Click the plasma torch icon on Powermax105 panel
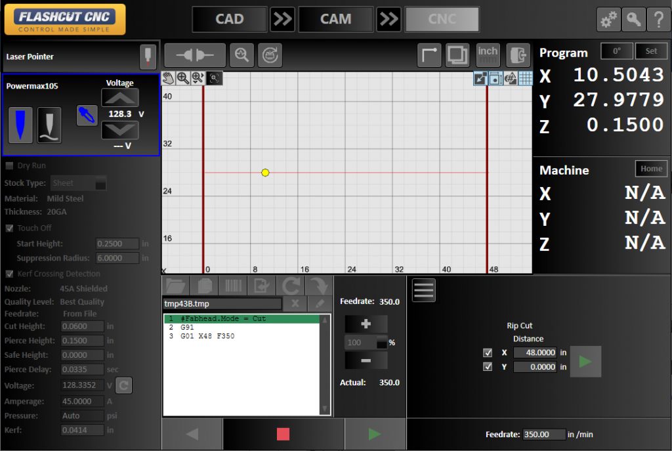Image resolution: width=672 pixels, height=451 pixels. pyautogui.click(x=20, y=125)
